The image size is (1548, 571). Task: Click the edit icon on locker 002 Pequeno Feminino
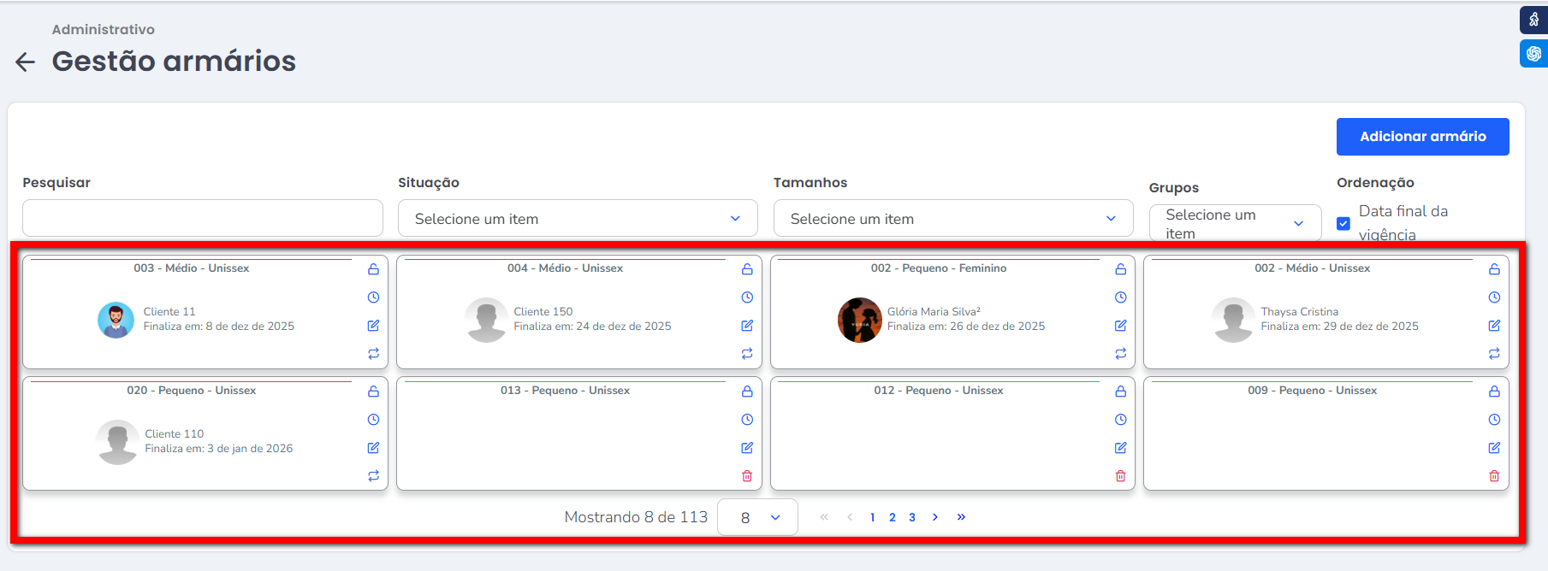(1120, 326)
